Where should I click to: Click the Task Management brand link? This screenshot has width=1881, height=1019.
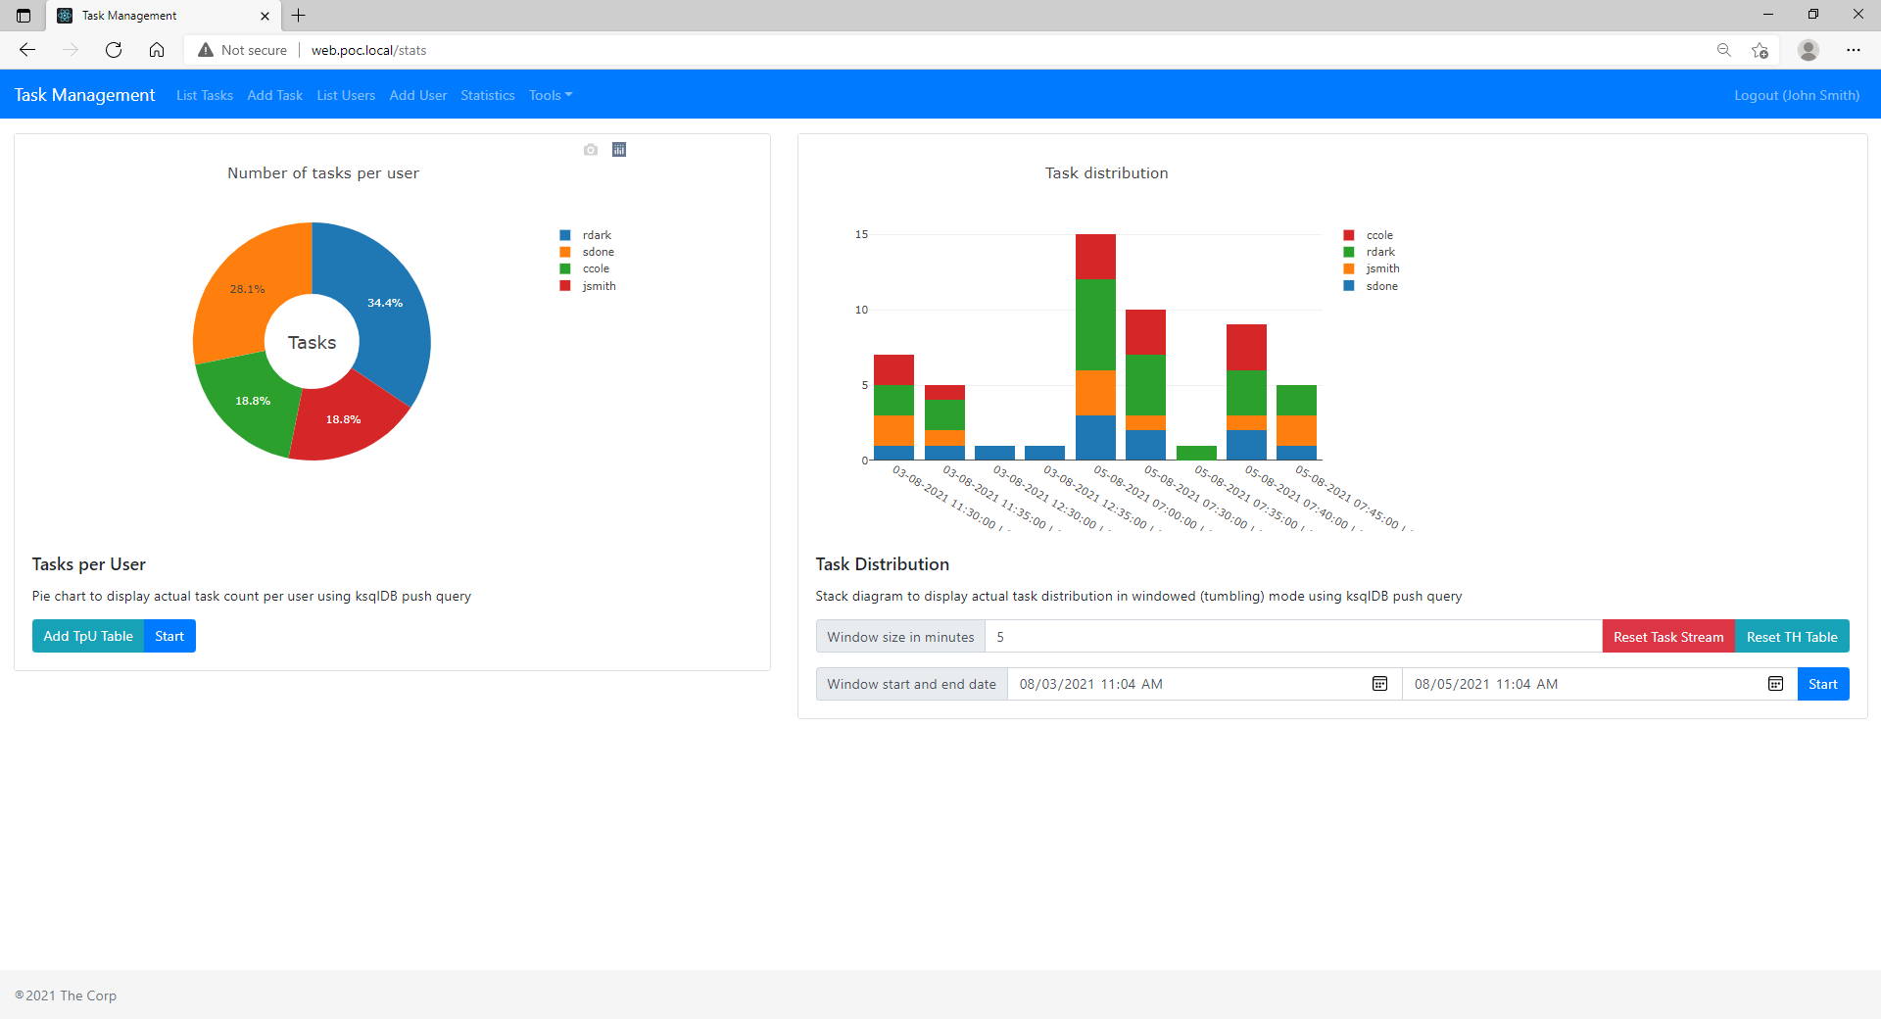tap(85, 95)
